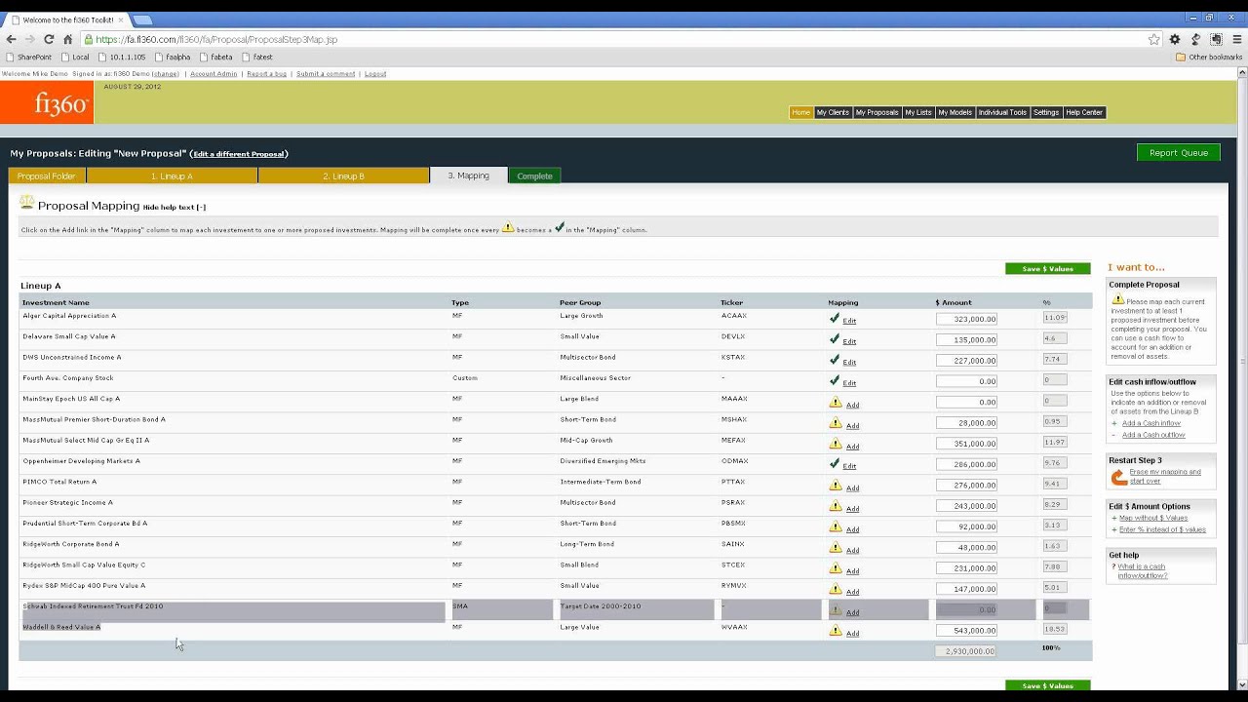Click Add mapping for Prudential Short-Term Corporate Bd A
Screen dimensions: 1248x702
tap(852, 529)
